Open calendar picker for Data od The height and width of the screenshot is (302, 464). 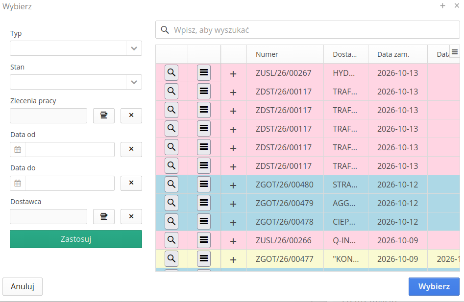pyautogui.click(x=18, y=149)
